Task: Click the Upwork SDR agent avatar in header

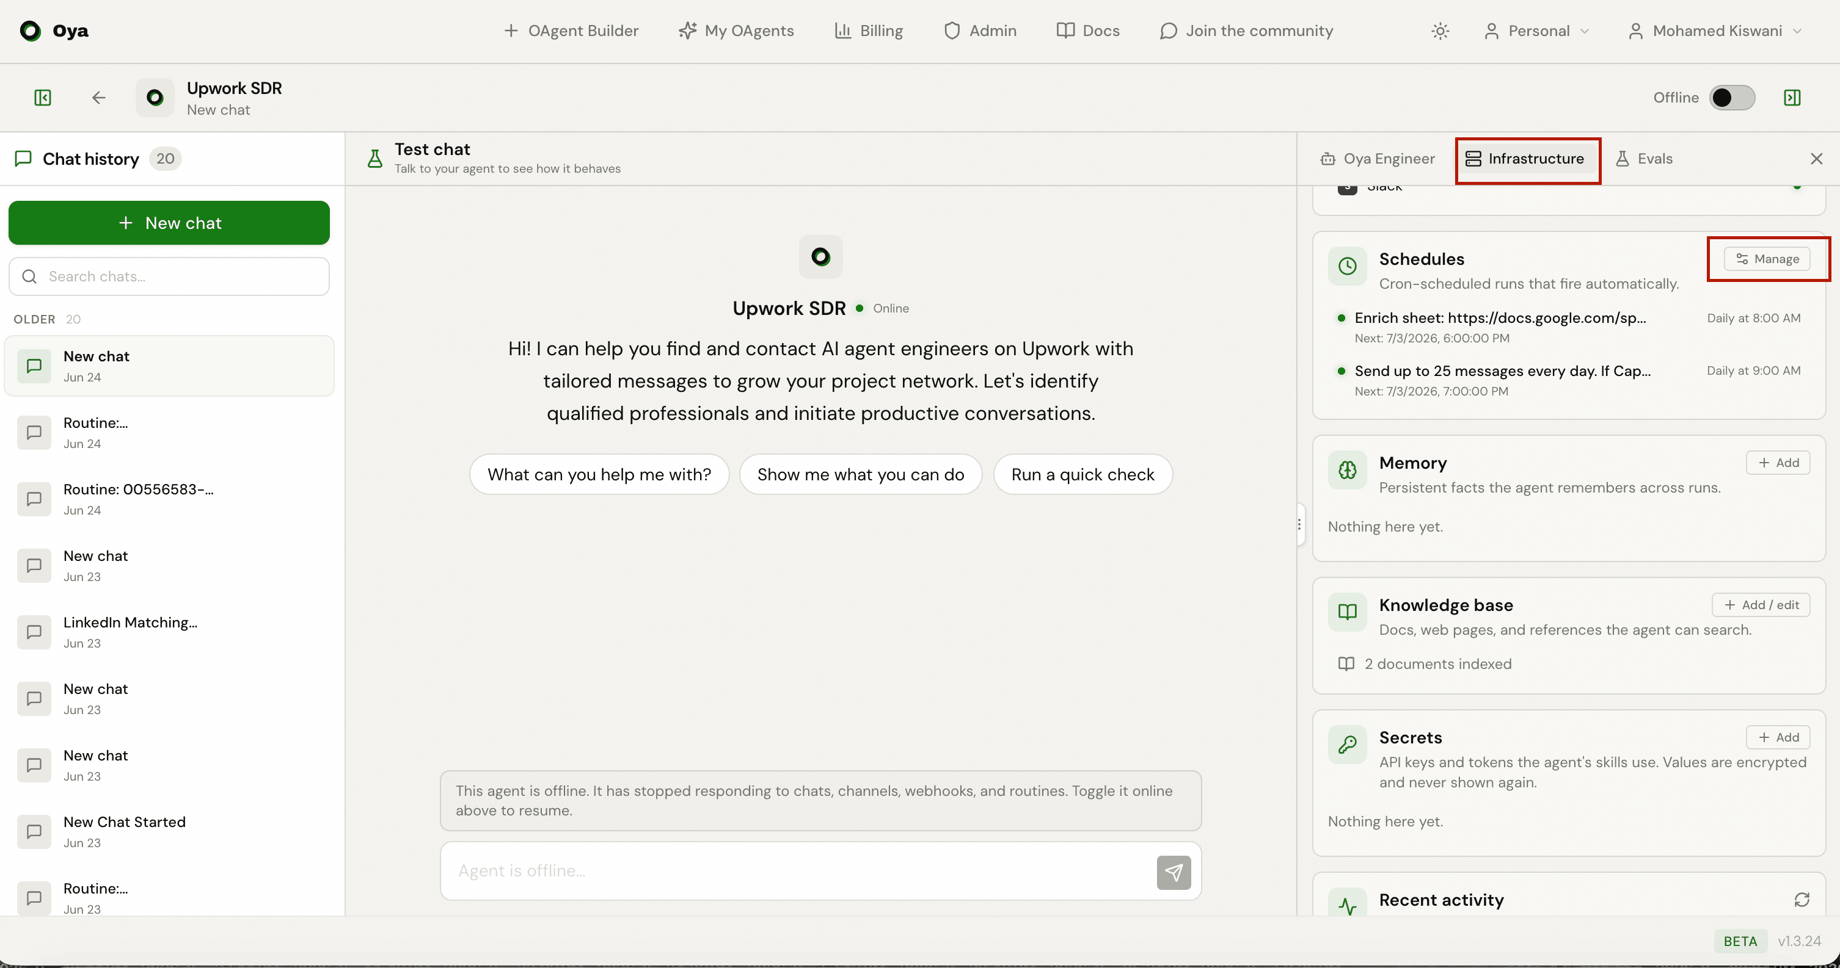Action: [155, 97]
